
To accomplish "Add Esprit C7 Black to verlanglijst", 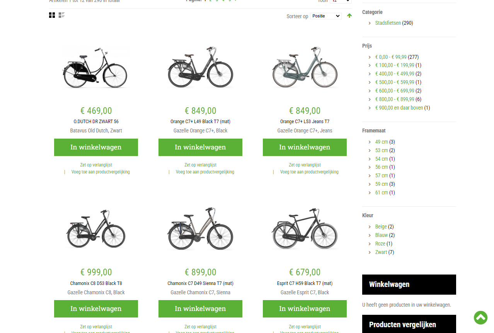I will [x=305, y=327].
